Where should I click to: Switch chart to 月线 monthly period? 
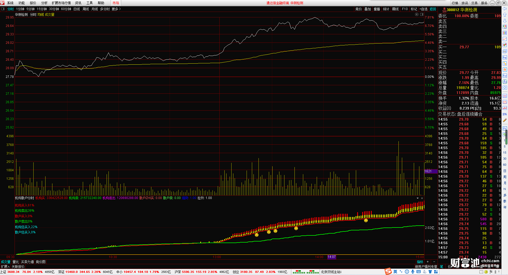(x=95, y=9)
